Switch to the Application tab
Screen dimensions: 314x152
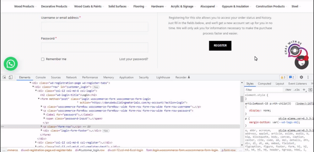126,77
